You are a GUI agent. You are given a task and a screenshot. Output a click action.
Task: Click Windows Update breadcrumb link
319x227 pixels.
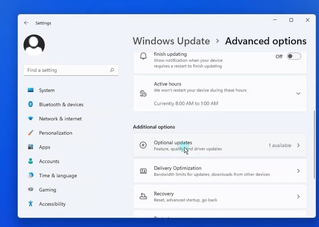[171, 41]
